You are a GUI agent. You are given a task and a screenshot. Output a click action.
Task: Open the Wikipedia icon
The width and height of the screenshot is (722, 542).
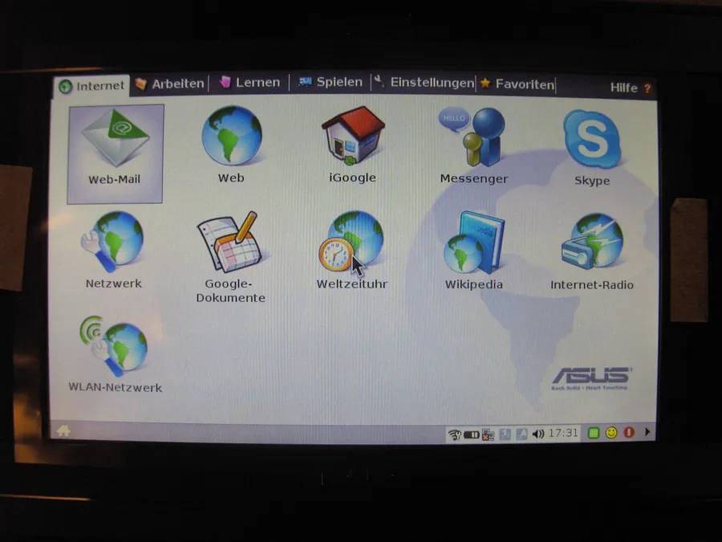(x=474, y=242)
